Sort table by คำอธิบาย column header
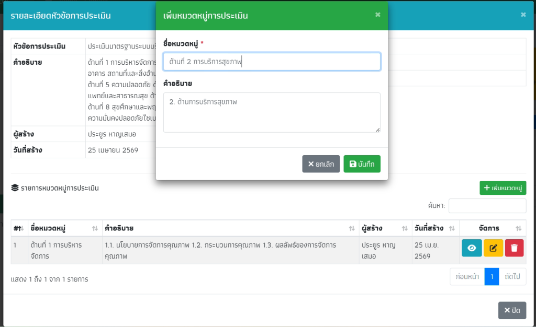Image resolution: width=536 pixels, height=327 pixels. click(x=230, y=228)
